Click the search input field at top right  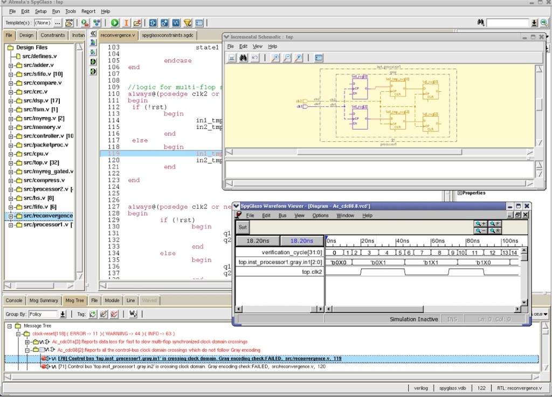(507, 23)
